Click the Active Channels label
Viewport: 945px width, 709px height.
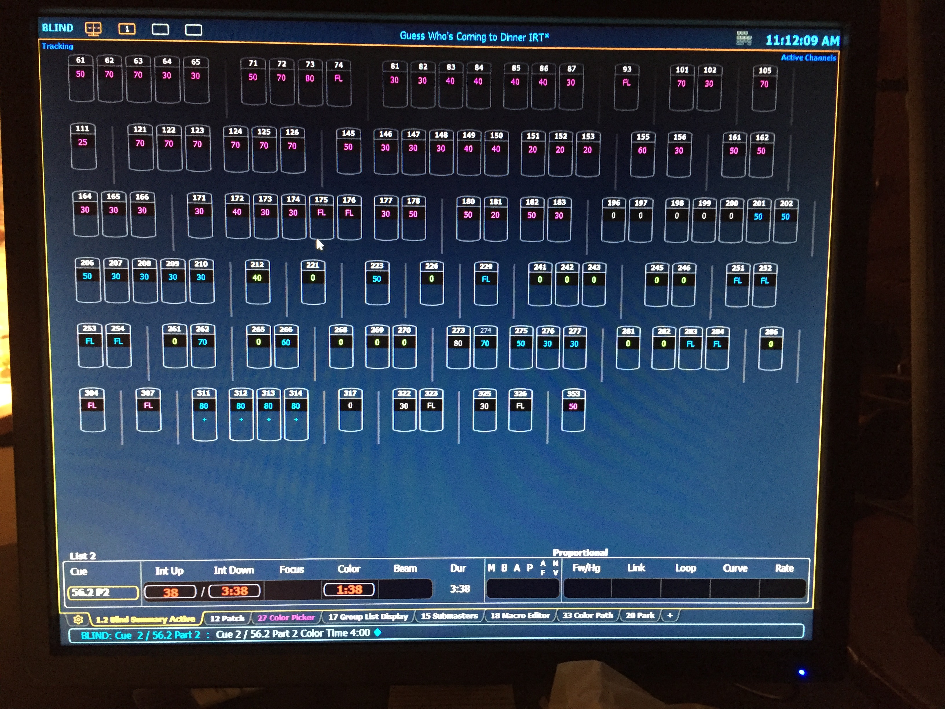[x=808, y=58]
